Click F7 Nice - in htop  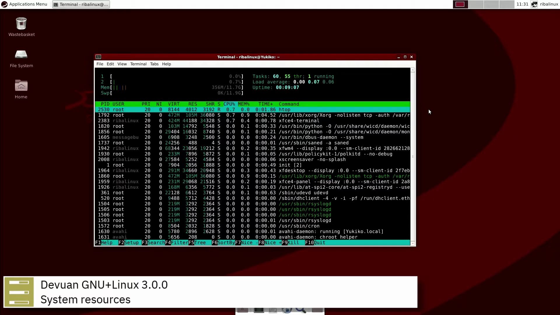247,243
